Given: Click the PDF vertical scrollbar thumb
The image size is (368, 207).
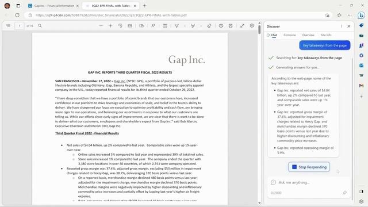Looking at the screenshot, I should coord(259,29).
